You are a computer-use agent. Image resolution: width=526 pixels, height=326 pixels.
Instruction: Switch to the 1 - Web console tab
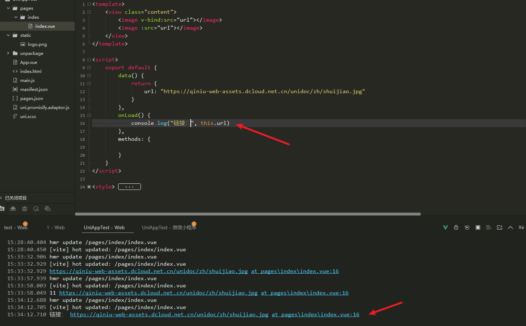tap(56, 227)
